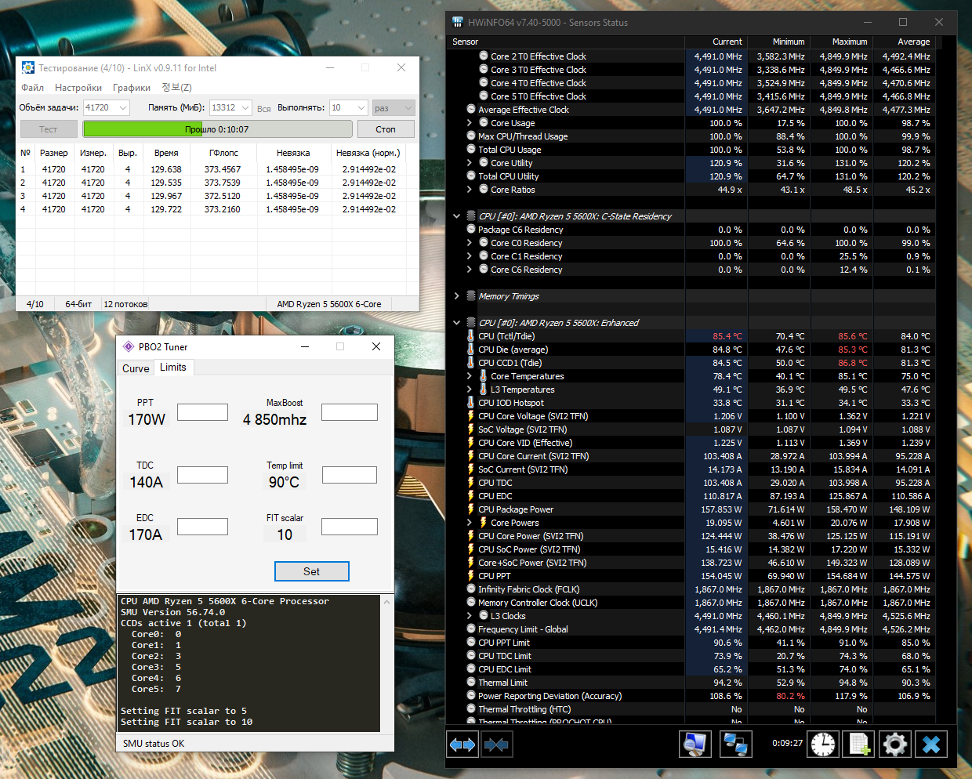Click the PPT input field
The image size is (972, 779).
pyautogui.click(x=202, y=412)
